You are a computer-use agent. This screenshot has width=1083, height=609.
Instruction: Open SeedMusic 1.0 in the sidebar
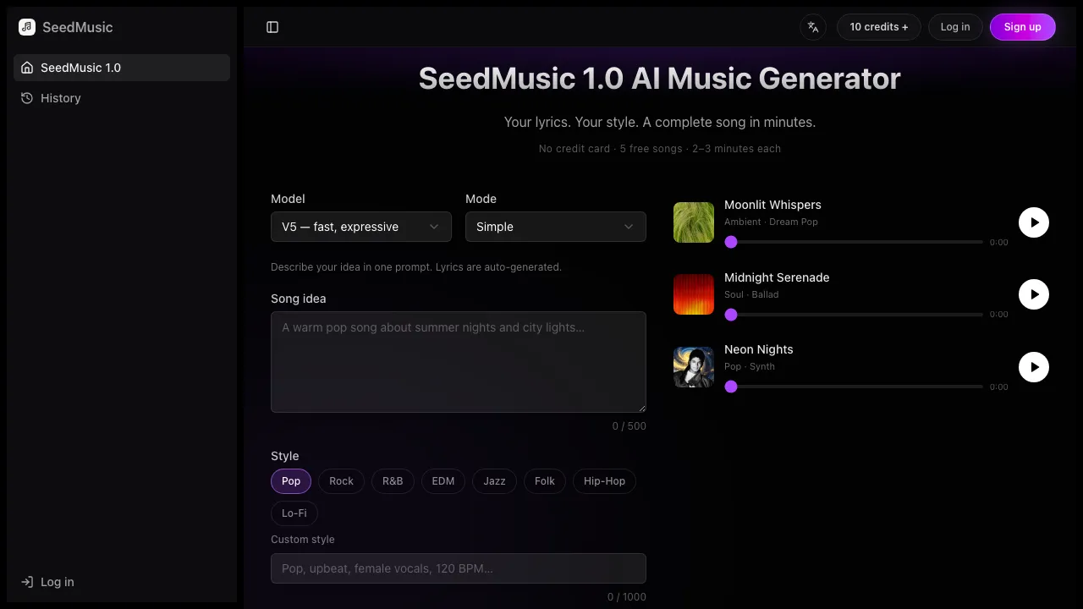tap(122, 68)
